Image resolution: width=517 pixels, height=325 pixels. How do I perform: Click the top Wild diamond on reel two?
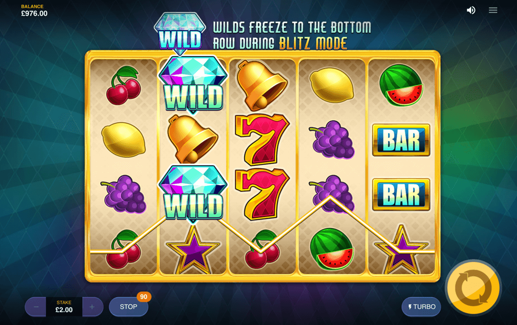pos(193,84)
